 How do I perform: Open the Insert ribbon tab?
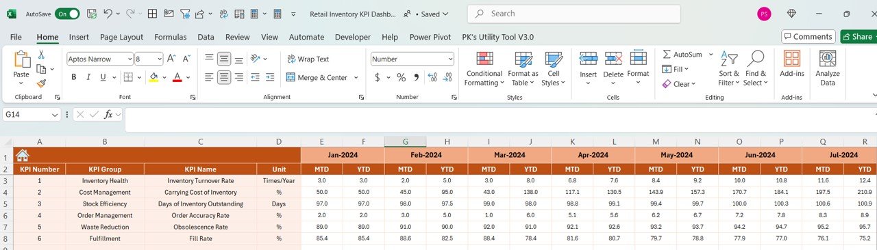coord(79,37)
